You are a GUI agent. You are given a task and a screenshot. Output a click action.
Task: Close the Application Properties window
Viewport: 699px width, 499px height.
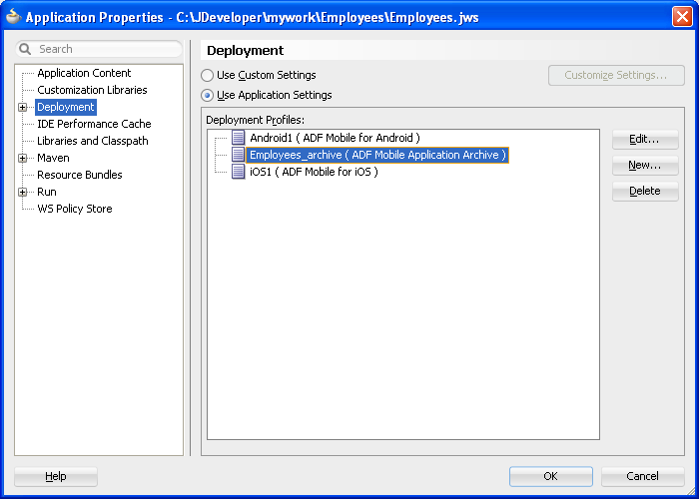coord(682,17)
